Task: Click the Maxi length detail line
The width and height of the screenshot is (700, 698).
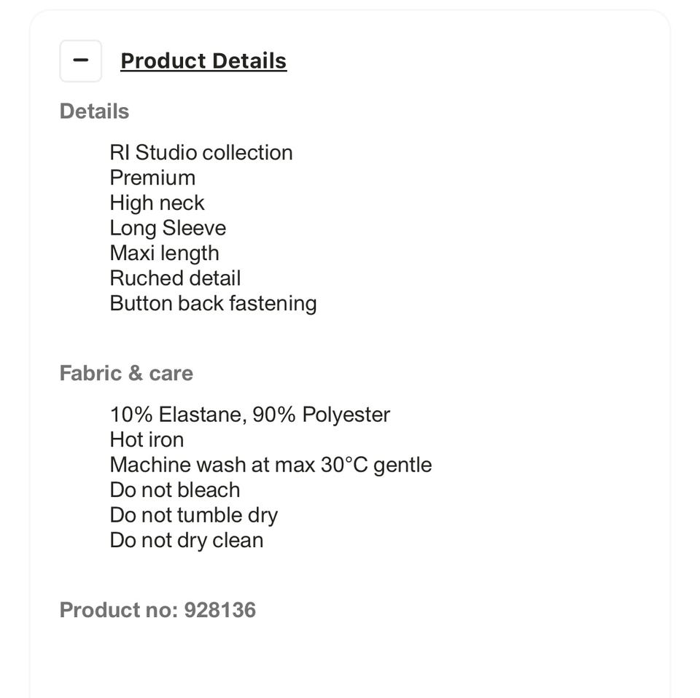Action: 164,253
